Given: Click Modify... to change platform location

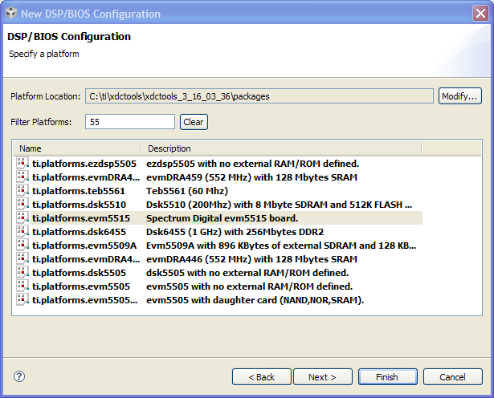Looking at the screenshot, I should click(x=460, y=96).
